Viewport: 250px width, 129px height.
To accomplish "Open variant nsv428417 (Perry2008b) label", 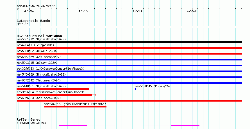I will [x=35, y=45].
